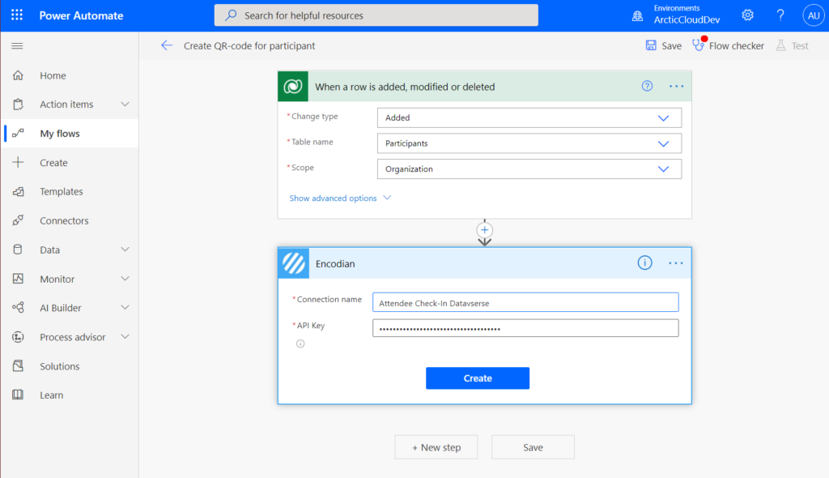The width and height of the screenshot is (829, 478).
Task: Click the Connection name input field
Action: coord(525,303)
